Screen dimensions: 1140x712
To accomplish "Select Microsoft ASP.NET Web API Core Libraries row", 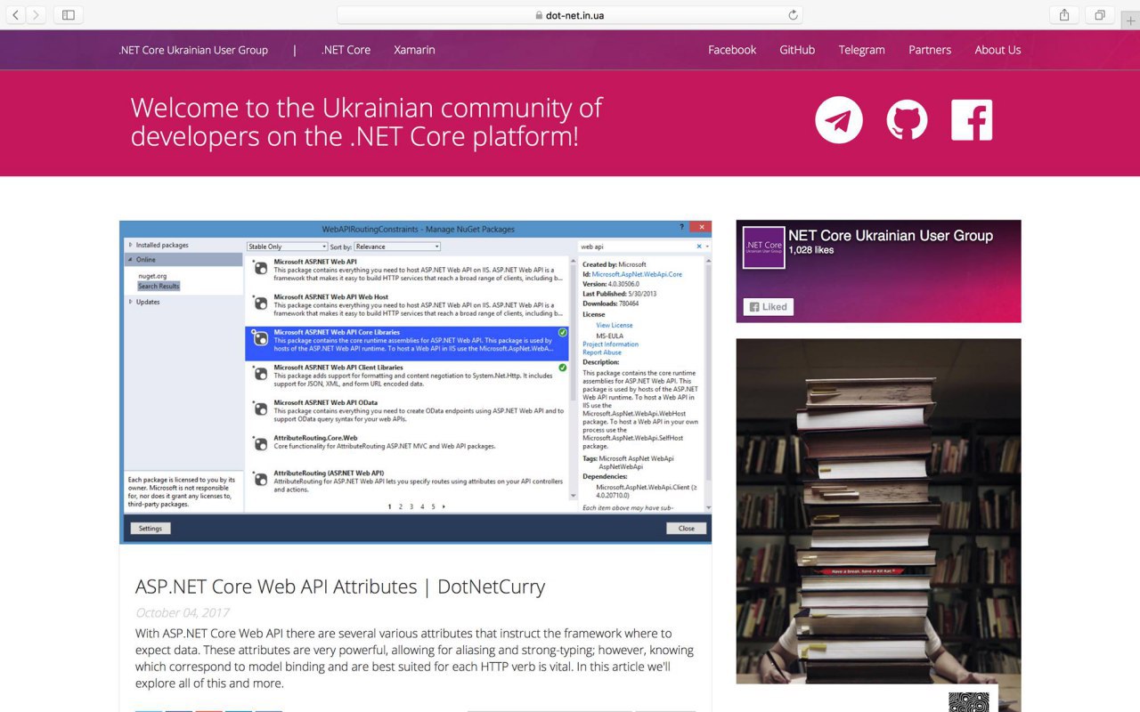I will (x=407, y=344).
